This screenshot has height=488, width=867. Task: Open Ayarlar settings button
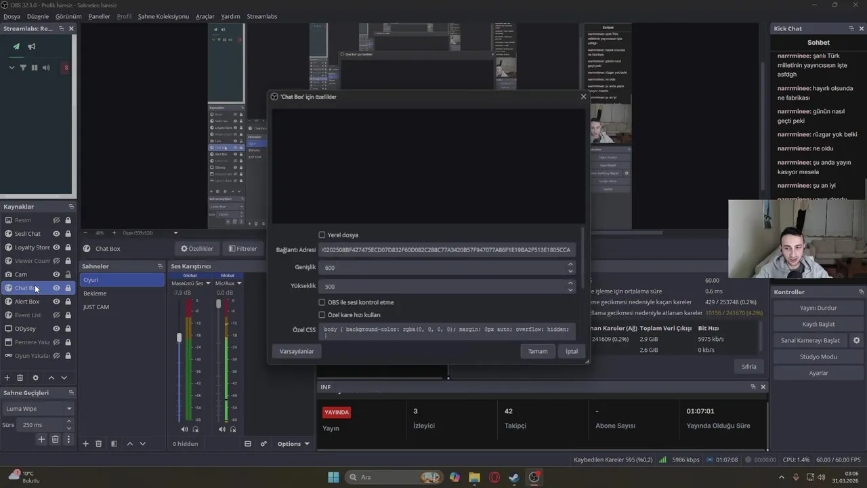coord(818,373)
